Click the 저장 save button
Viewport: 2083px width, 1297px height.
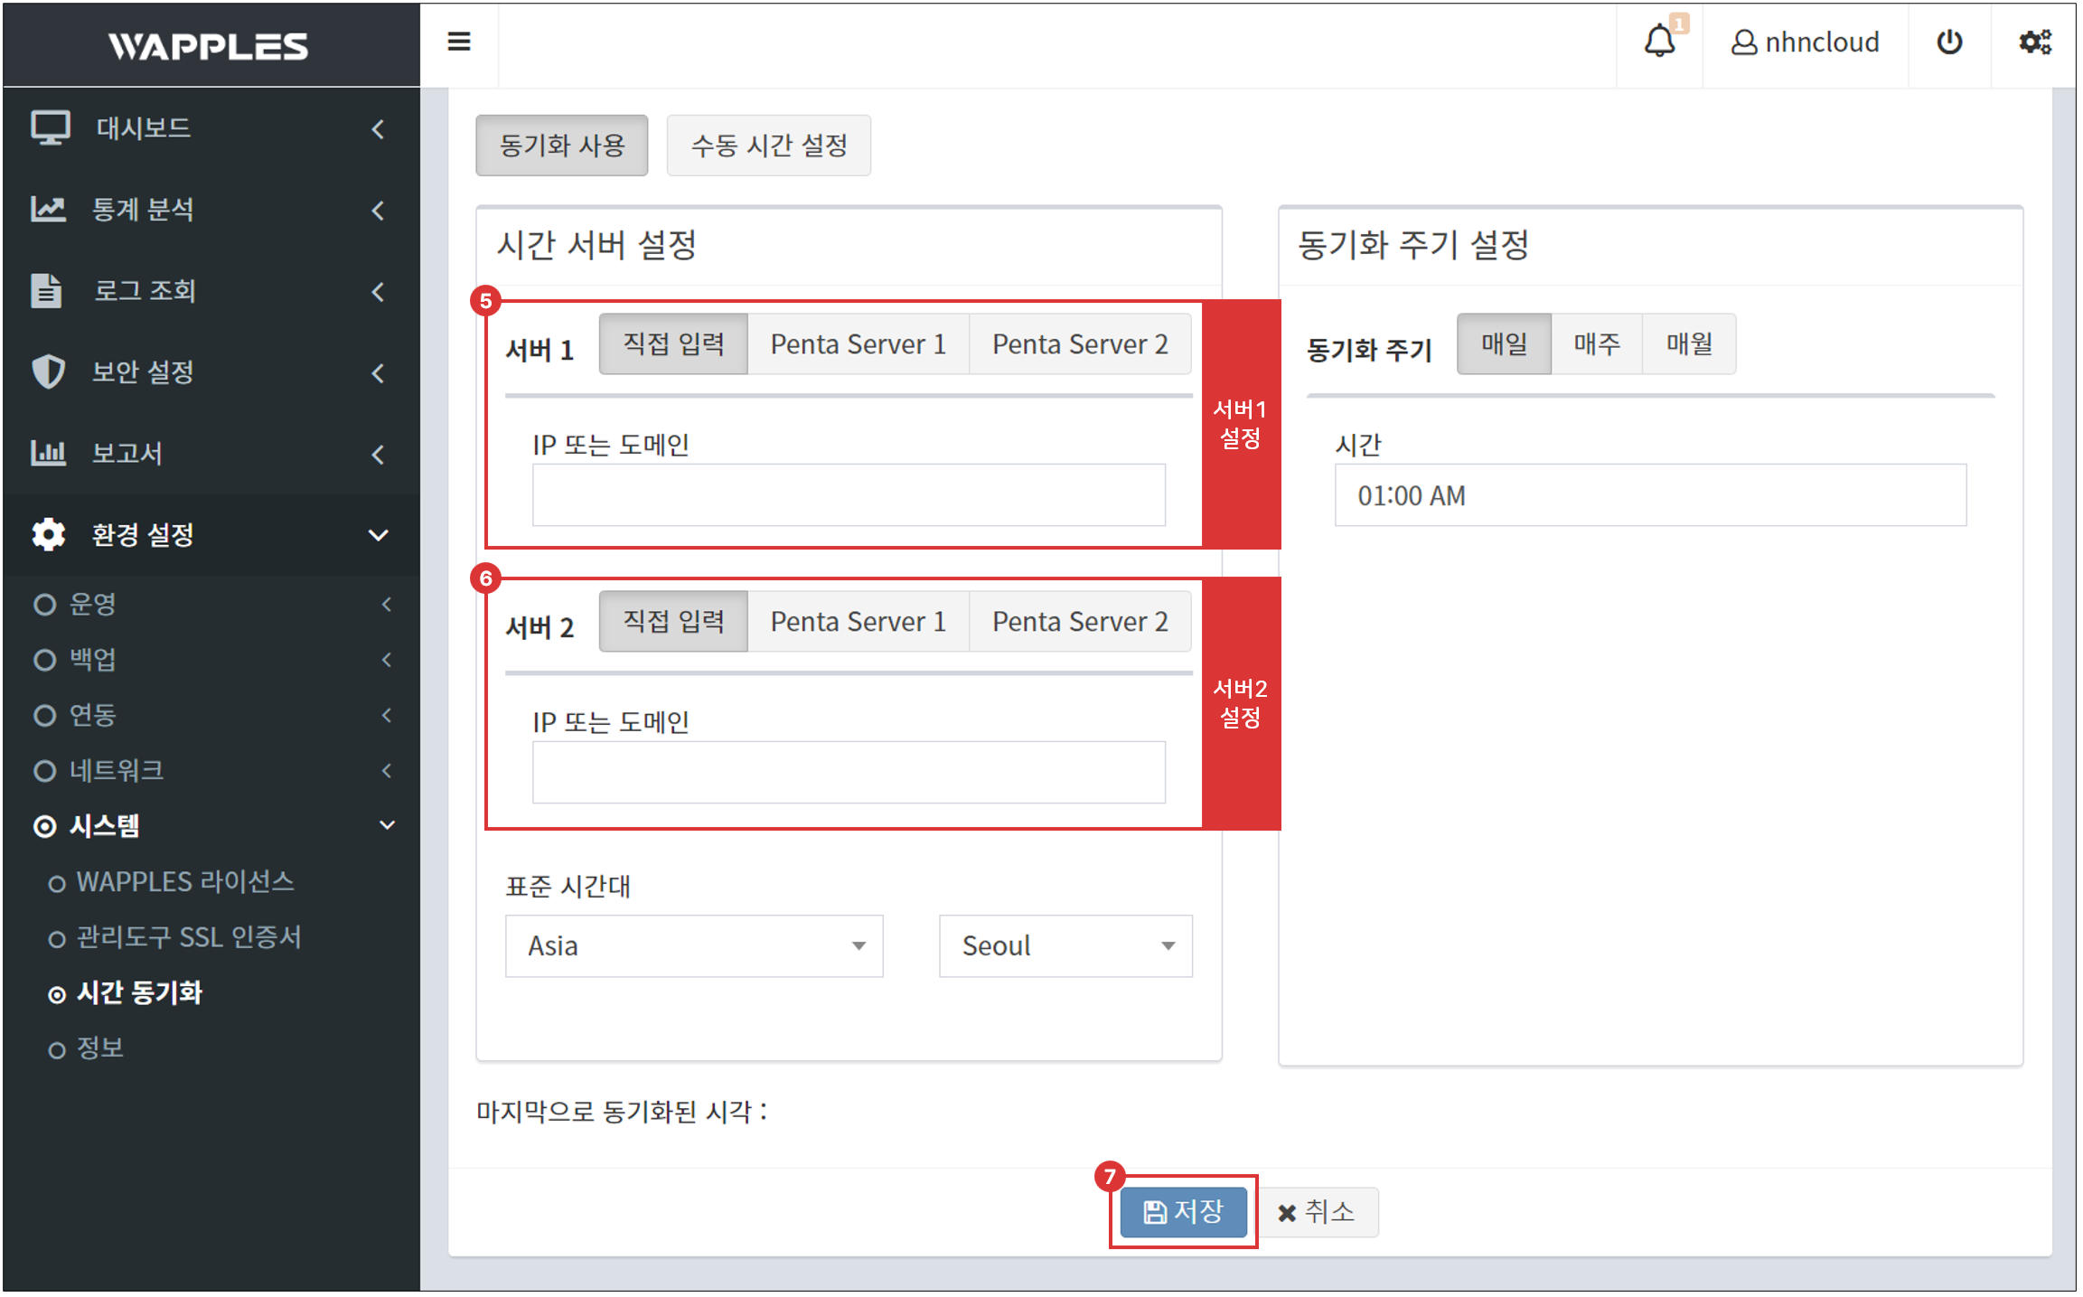1183,1212
